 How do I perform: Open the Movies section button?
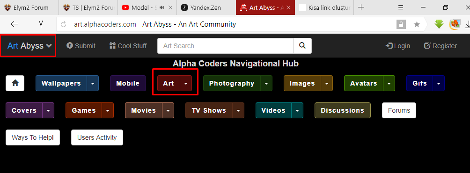pos(144,110)
